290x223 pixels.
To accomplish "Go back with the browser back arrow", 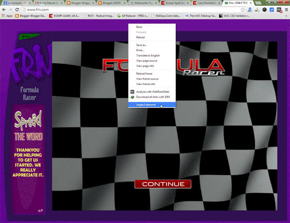I will click(4, 10).
